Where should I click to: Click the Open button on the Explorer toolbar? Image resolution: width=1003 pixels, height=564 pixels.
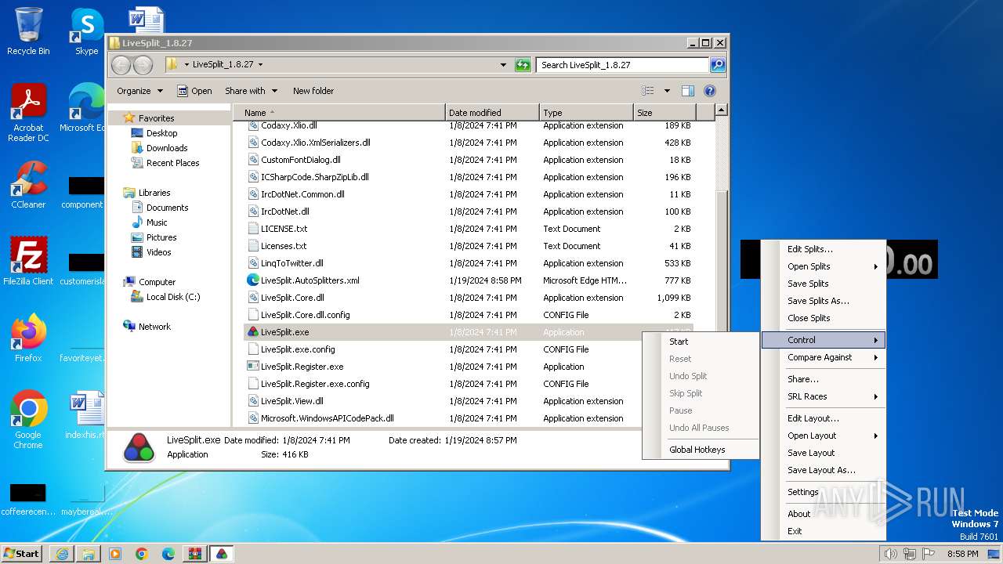click(x=194, y=91)
